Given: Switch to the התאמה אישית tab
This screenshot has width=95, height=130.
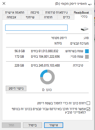Looking at the screenshot, I should point(15,13).
